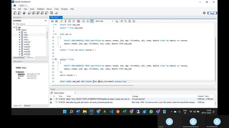This screenshot has width=229, height=128.
Task: Save the SQL script to file
Action: pyautogui.click(x=57, y=21)
